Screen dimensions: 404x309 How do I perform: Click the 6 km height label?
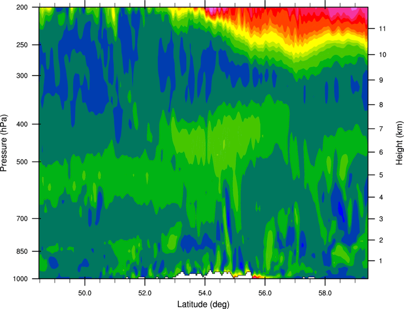pyautogui.click(x=381, y=152)
